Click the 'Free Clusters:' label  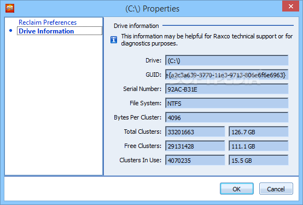tap(143, 146)
